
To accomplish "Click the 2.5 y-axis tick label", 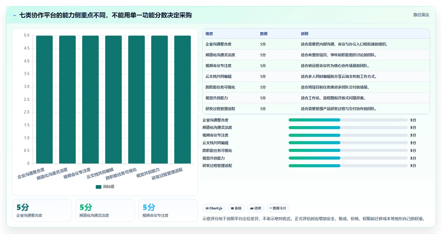I will tap(27, 99).
